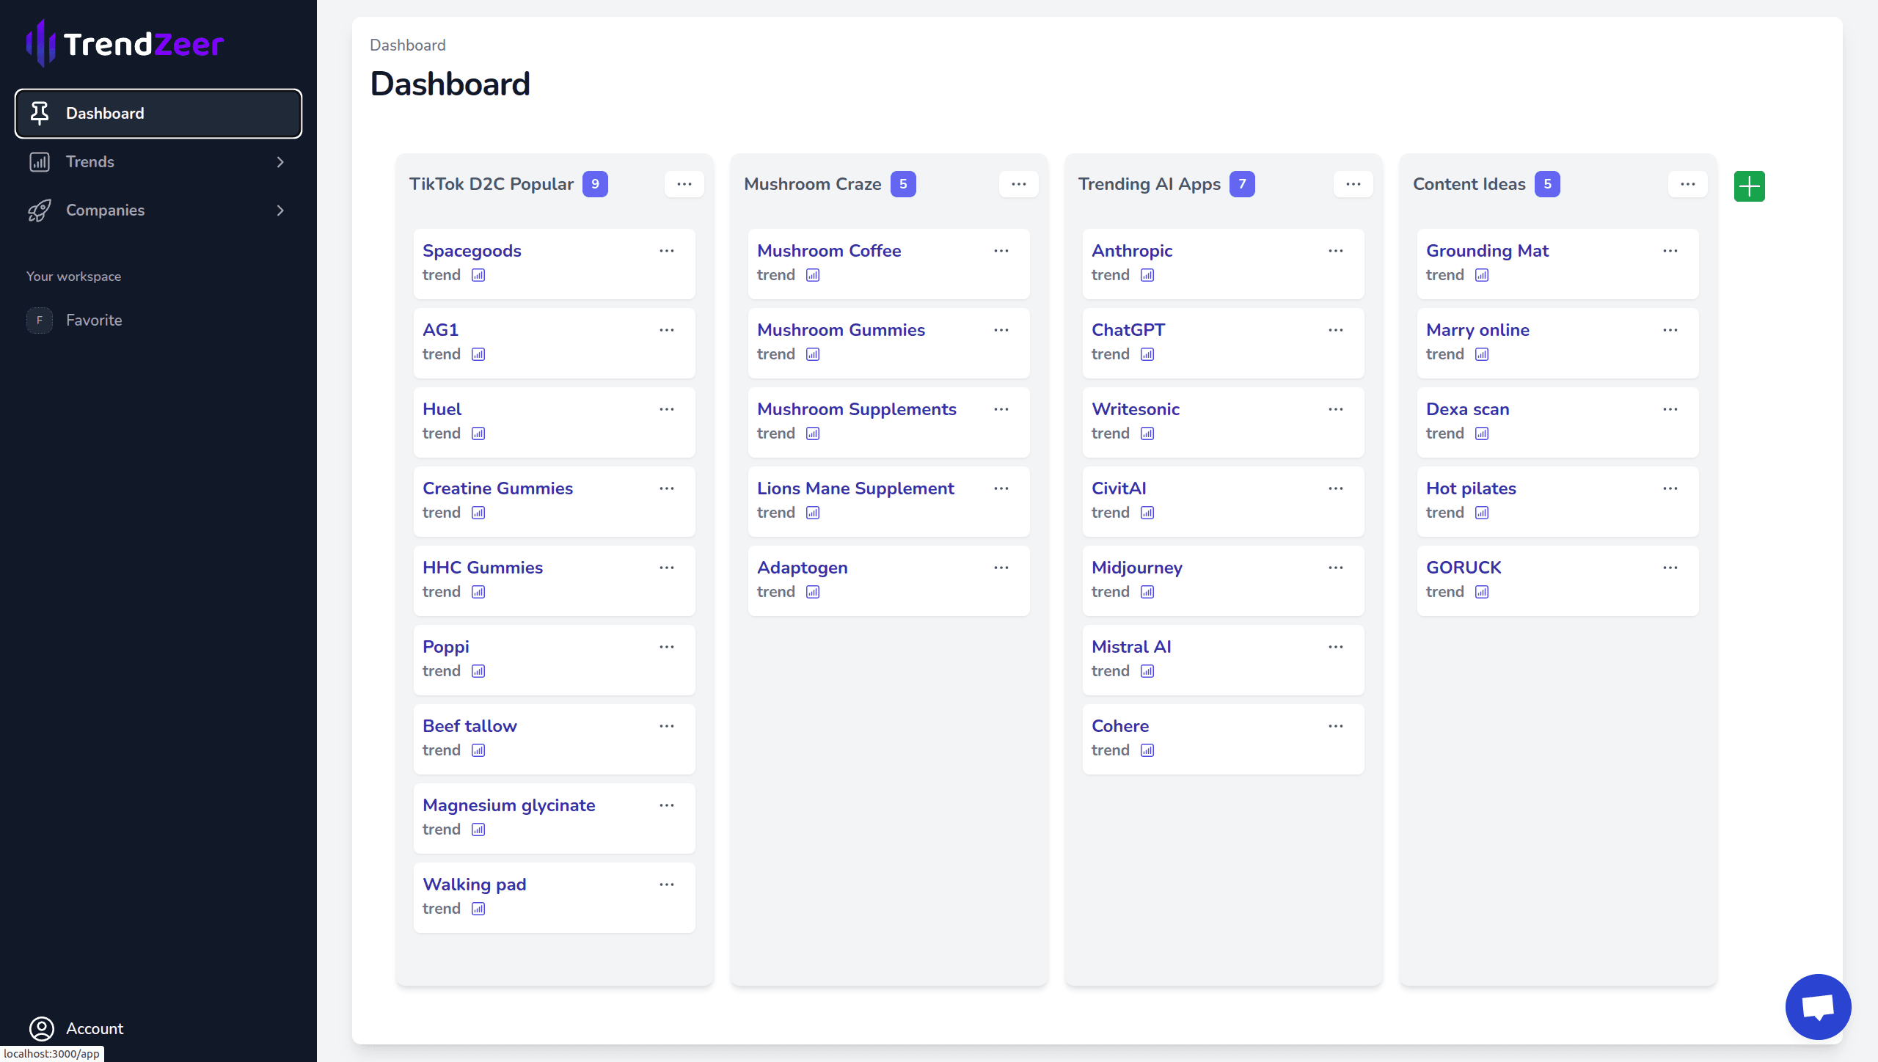Open Mushroom Craze column options menu
Viewport: 1878px width, 1062px height.
(x=1018, y=184)
